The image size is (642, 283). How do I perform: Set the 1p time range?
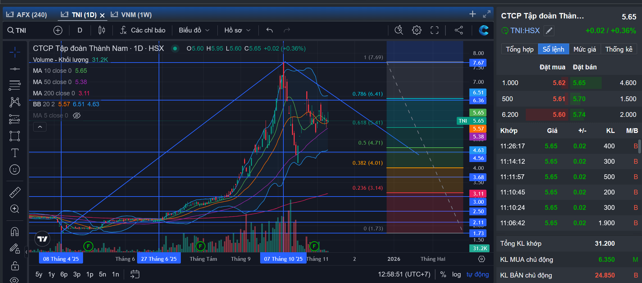coord(90,274)
